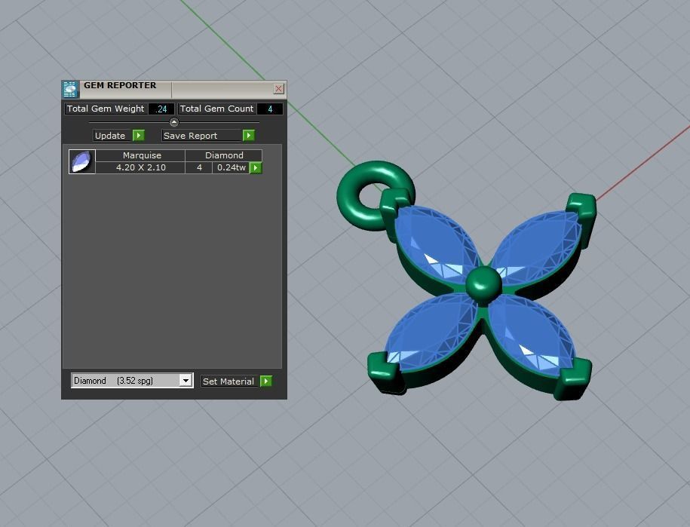Select the bottom-left green prong
The image size is (690, 527).
coord(385,372)
